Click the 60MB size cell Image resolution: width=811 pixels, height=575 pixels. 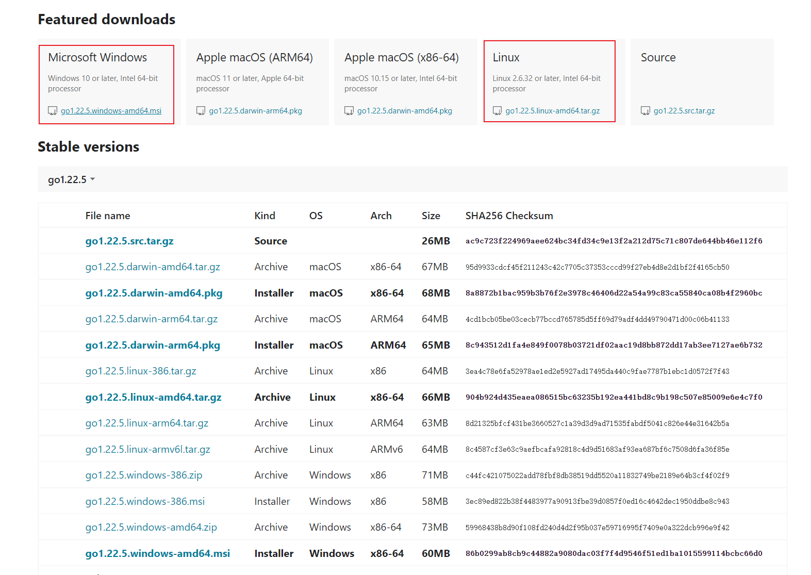click(436, 553)
